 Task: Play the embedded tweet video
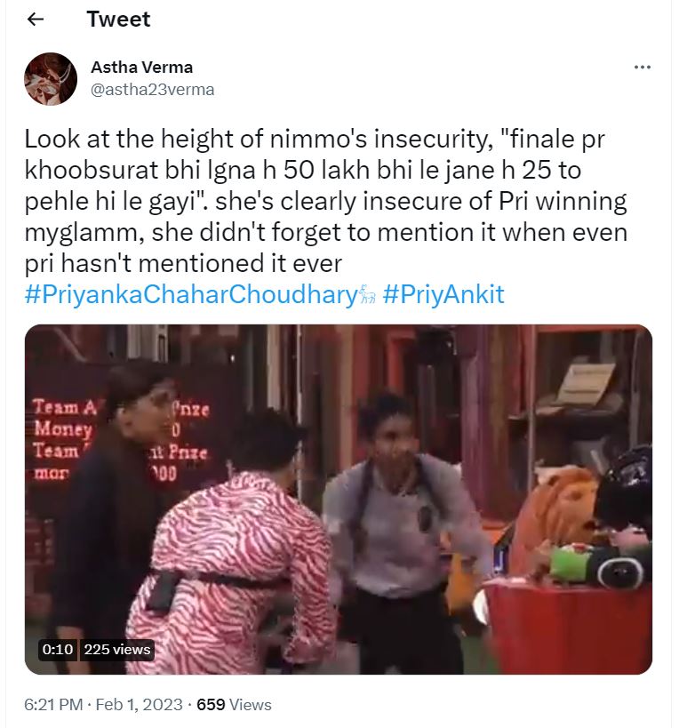tap(338, 499)
